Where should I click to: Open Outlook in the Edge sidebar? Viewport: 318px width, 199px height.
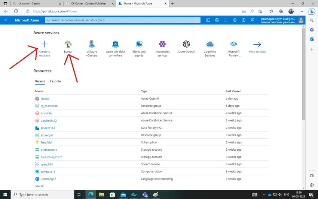(x=312, y=39)
